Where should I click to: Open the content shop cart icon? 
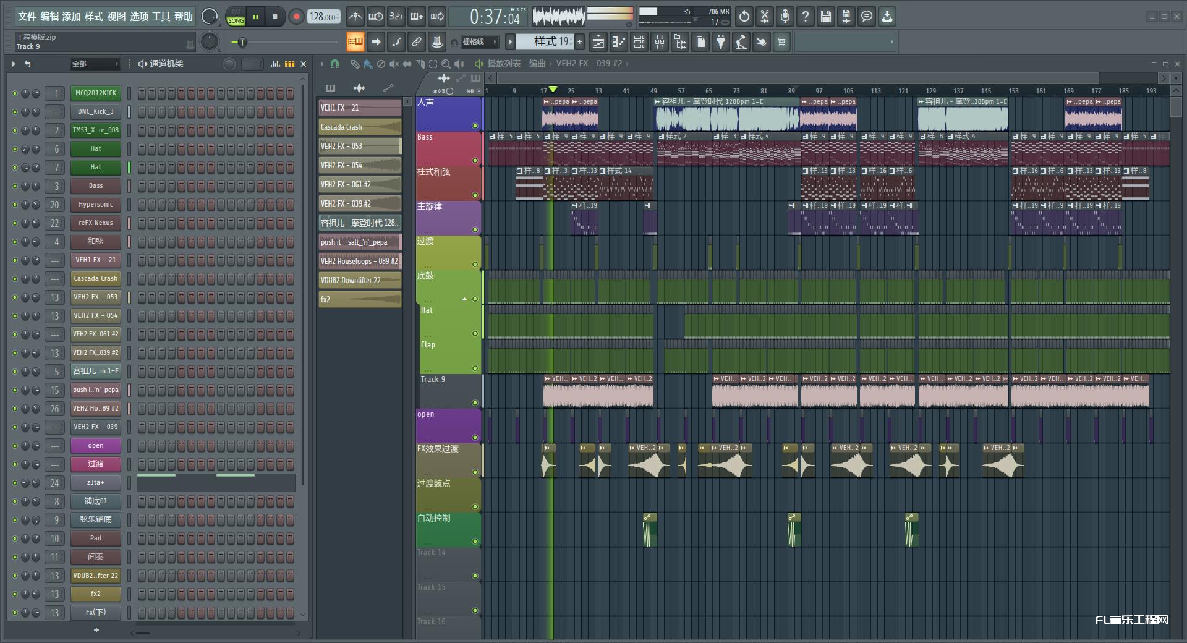coord(782,42)
